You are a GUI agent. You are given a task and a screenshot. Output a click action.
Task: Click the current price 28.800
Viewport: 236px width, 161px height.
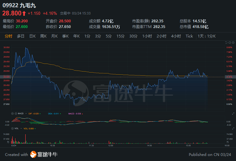coord(12,13)
